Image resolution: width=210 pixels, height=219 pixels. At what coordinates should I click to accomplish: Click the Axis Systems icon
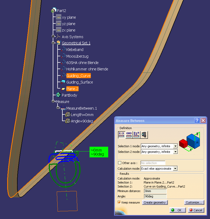(x=58, y=37)
